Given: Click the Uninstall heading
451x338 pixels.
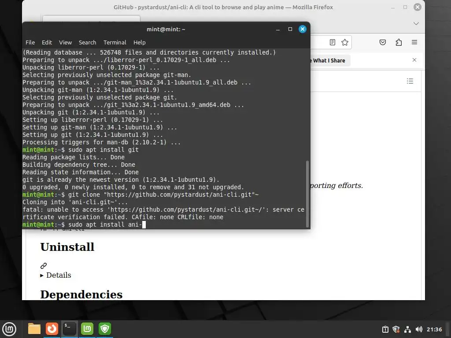Looking at the screenshot, I should tap(67, 247).
